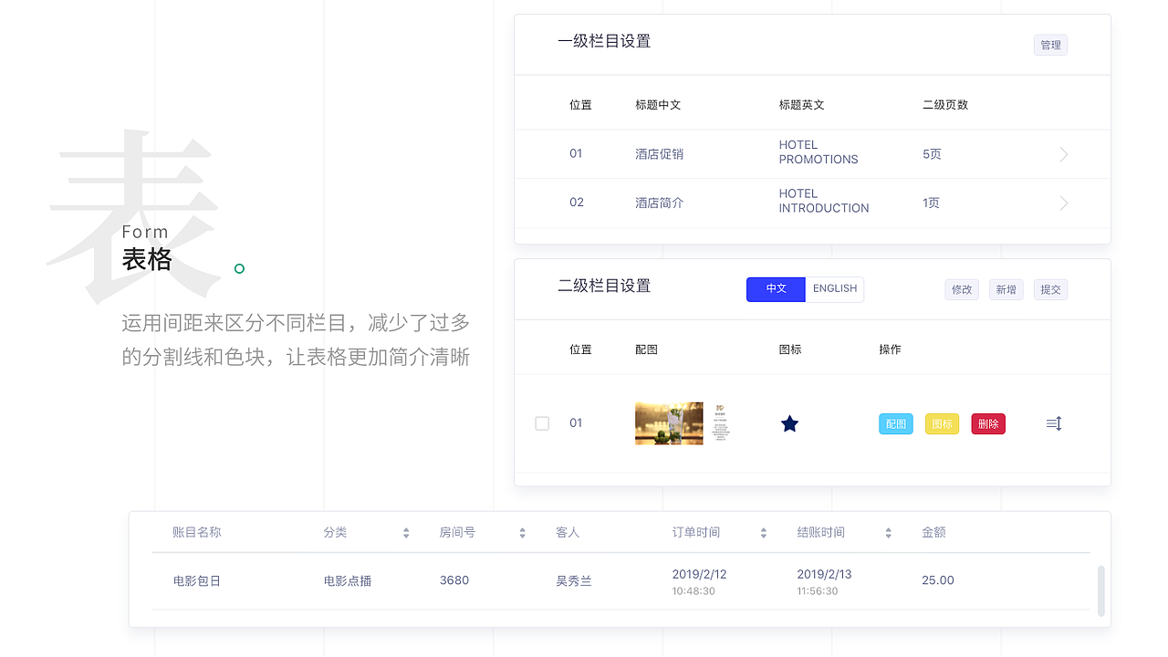Image resolution: width=1168 pixels, height=657 pixels.
Task: Switch to the 中文 language tab
Action: click(x=776, y=289)
